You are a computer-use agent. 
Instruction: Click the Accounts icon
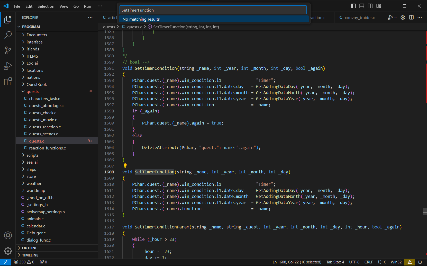pos(8,235)
